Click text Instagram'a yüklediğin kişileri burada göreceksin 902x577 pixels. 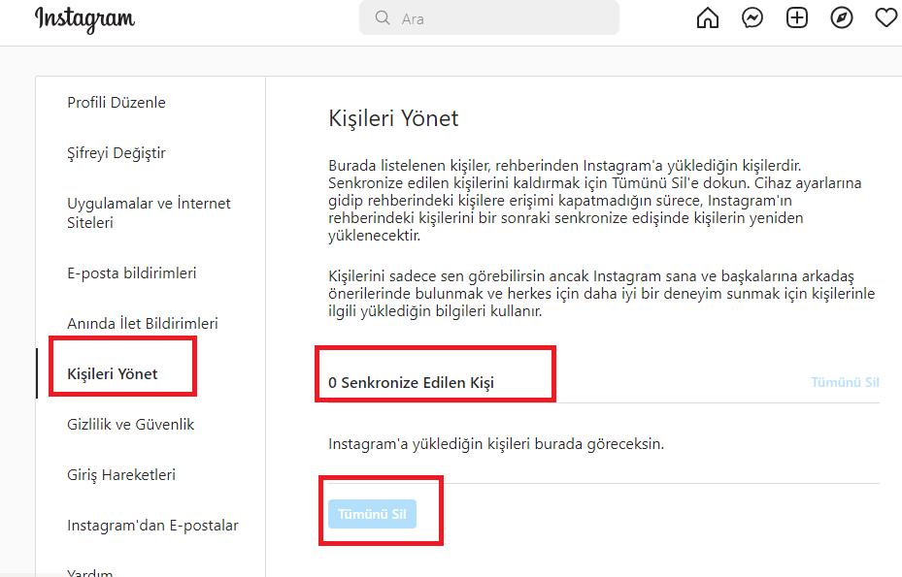[x=496, y=444]
